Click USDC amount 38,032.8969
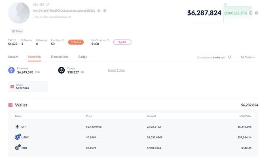275x165 pixels. (154, 137)
